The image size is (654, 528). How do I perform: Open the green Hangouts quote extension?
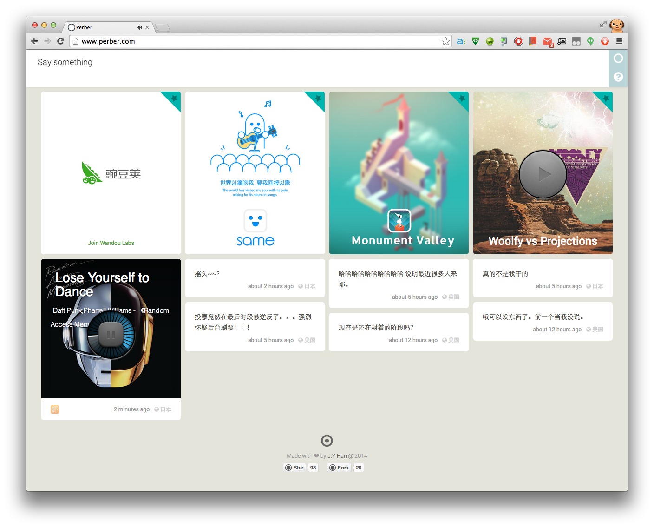[x=590, y=41]
